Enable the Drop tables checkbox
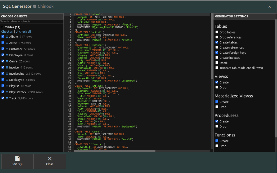This screenshot has width=277, height=173. [217, 32]
